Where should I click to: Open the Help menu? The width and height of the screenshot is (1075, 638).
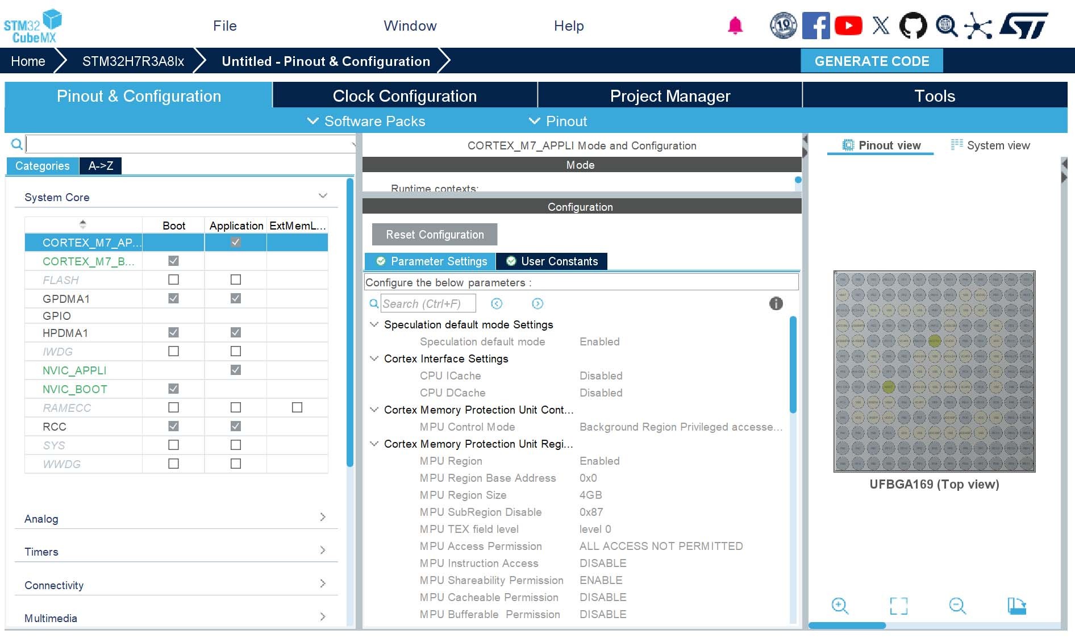tap(569, 26)
